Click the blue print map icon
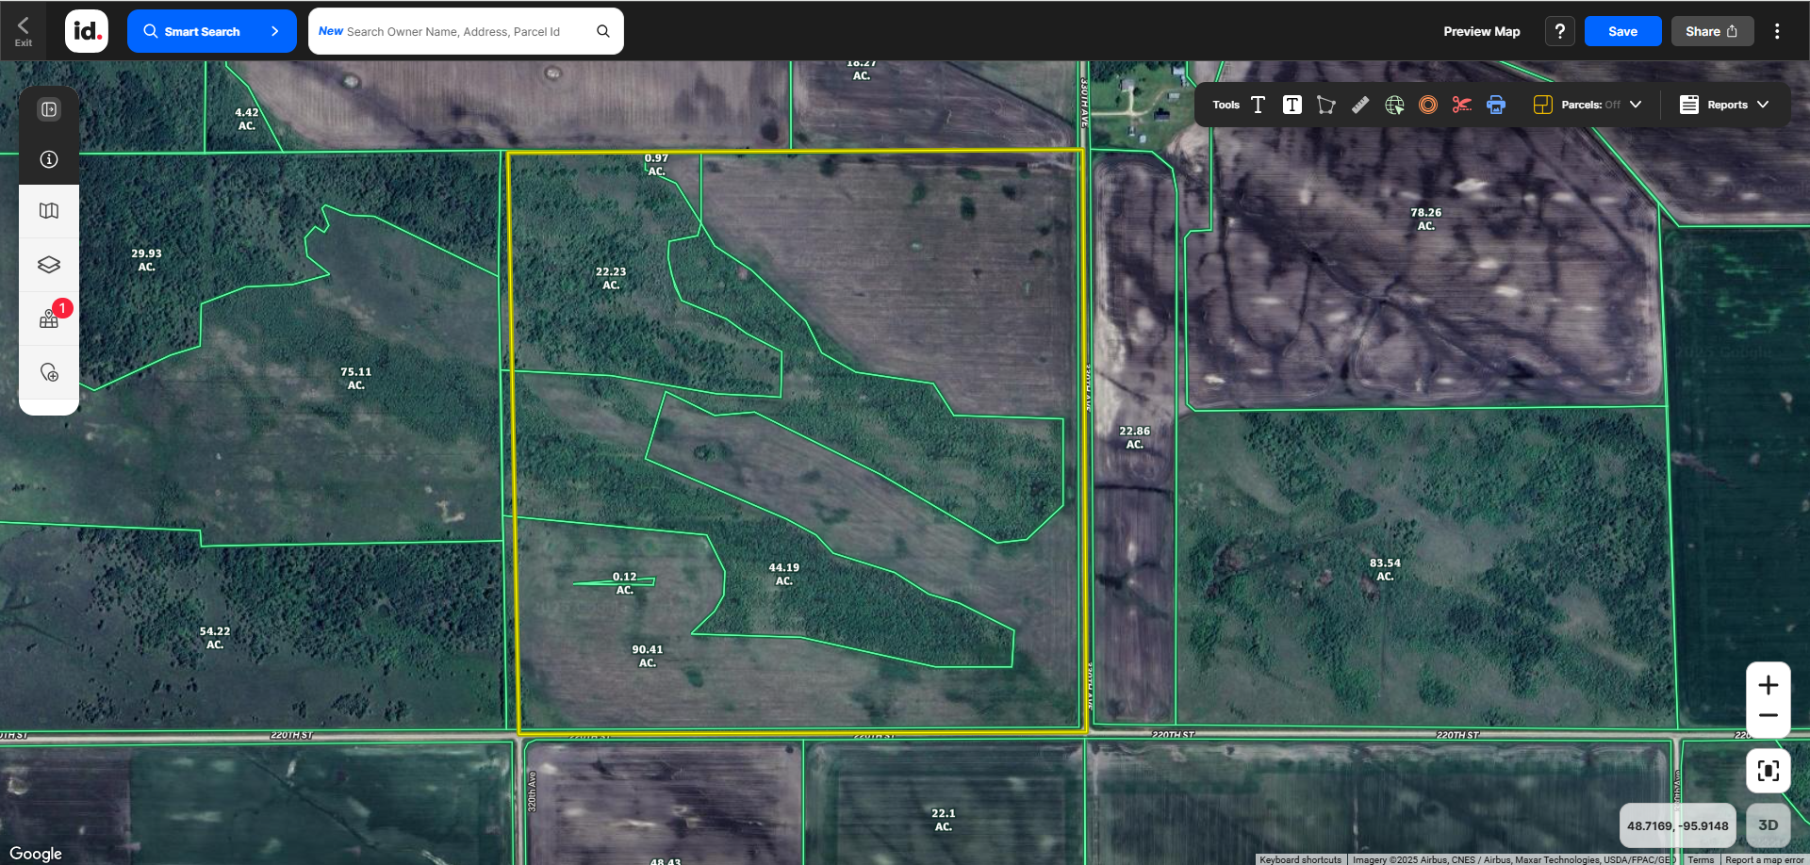1810x865 pixels. click(x=1496, y=105)
